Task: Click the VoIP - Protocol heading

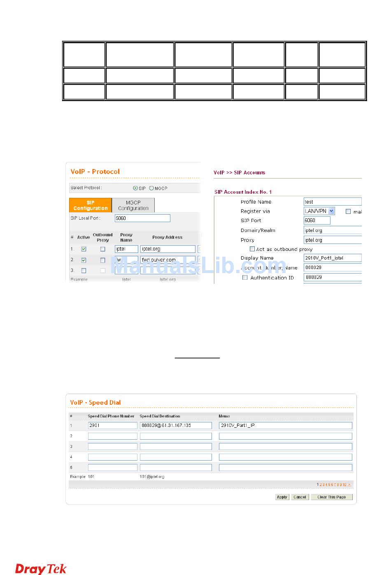Action: [95, 172]
